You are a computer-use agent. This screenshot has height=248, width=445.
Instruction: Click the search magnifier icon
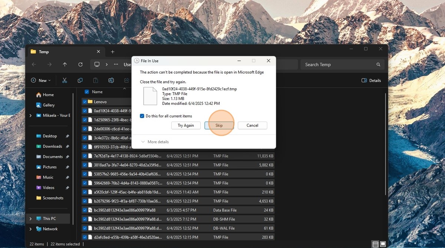coord(378,64)
